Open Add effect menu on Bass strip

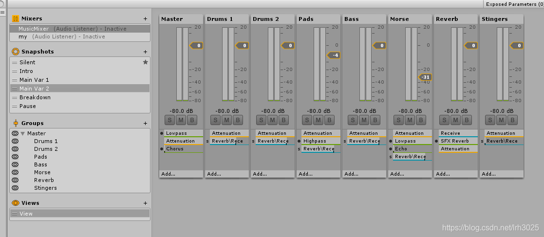(364, 174)
